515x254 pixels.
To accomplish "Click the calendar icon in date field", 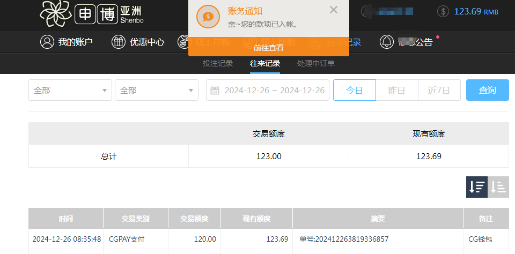I will [x=215, y=91].
